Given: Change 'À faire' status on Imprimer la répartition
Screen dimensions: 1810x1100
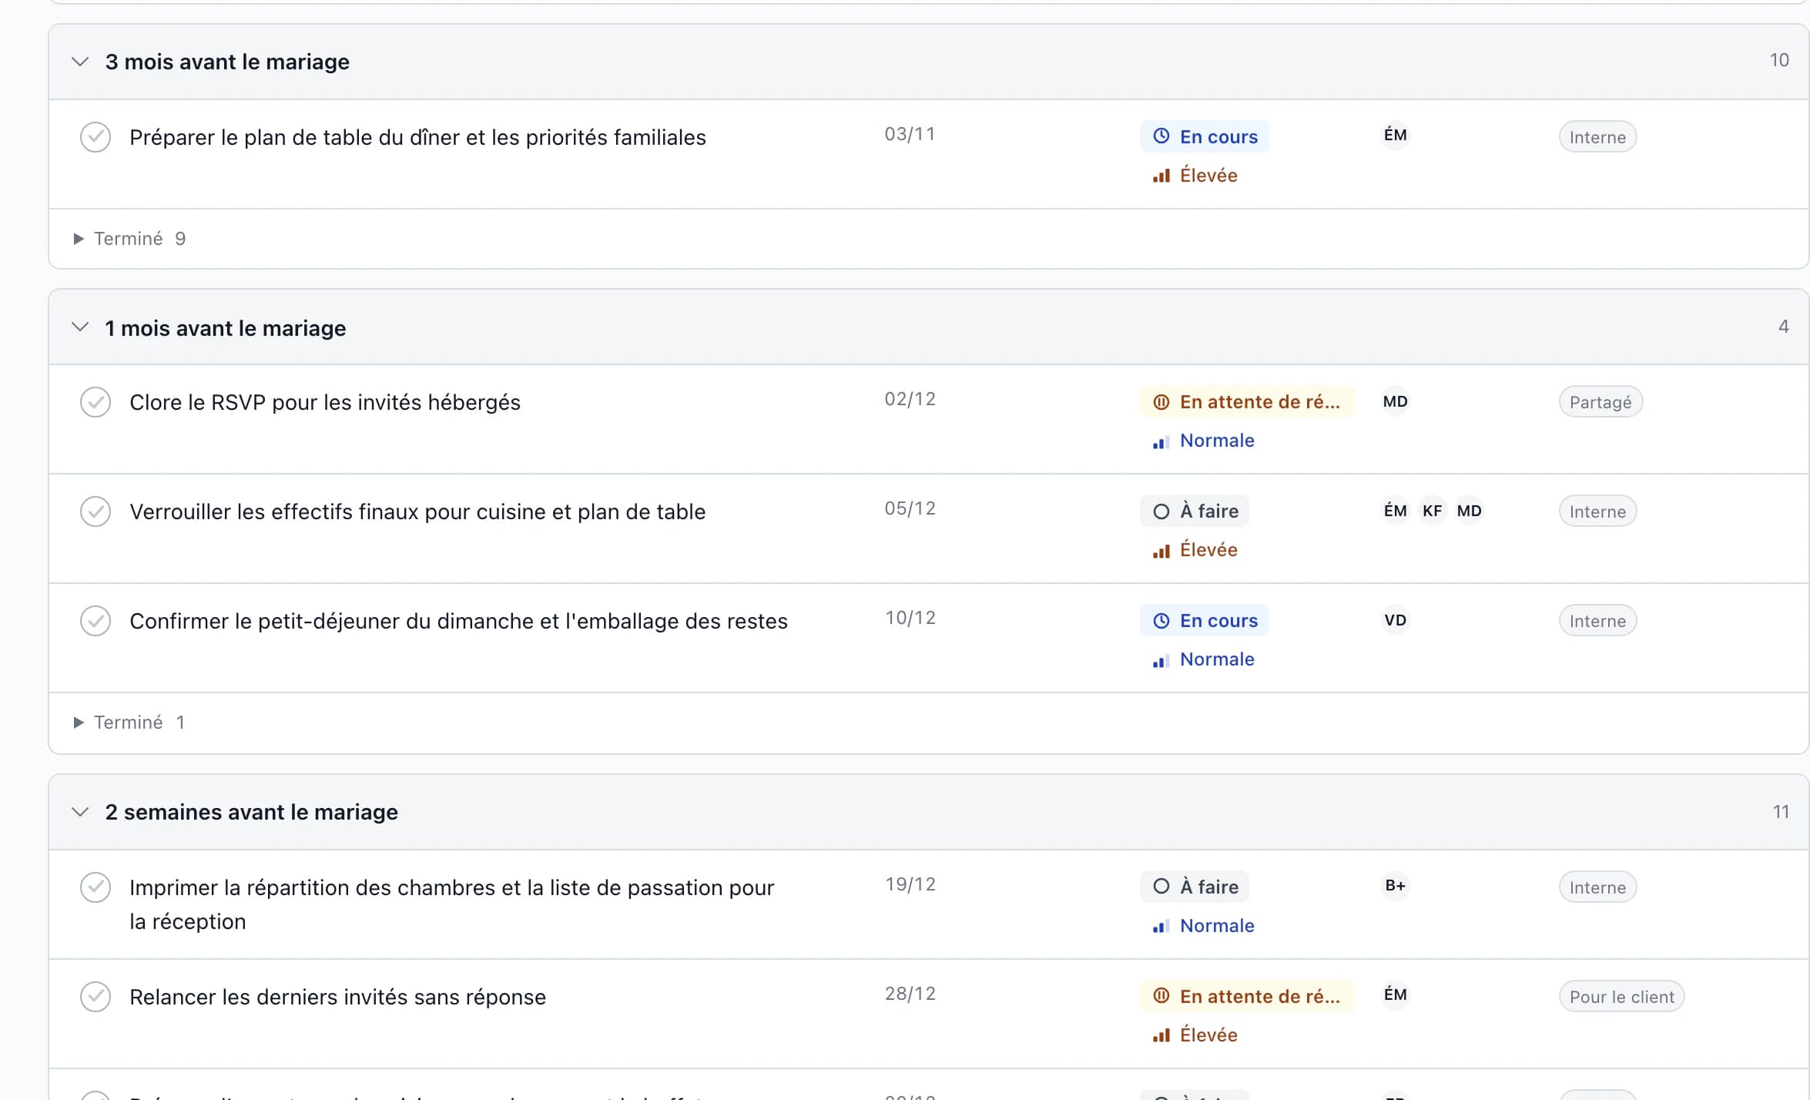Looking at the screenshot, I should (1195, 887).
